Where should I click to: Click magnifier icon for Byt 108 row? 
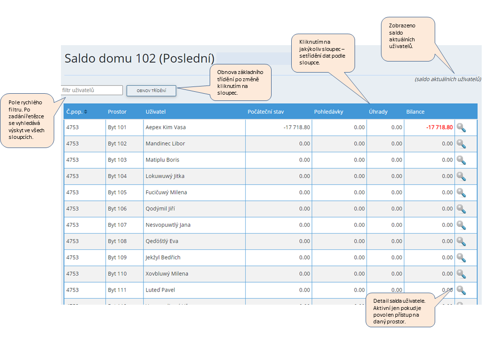pos(461,241)
